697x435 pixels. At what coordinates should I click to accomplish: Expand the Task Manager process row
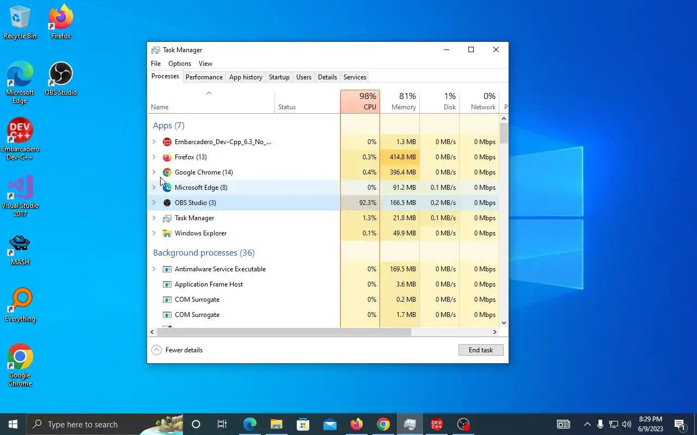click(x=154, y=218)
